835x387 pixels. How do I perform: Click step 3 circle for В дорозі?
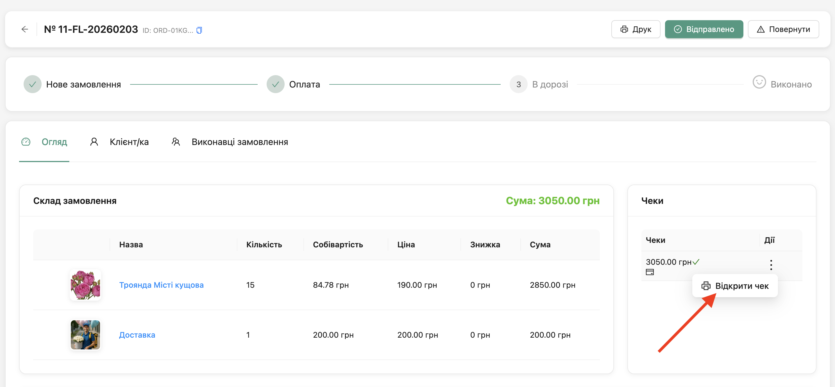coord(518,84)
